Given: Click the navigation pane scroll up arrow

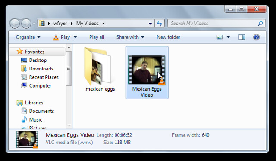Looking at the screenshot, I should click(69, 47).
